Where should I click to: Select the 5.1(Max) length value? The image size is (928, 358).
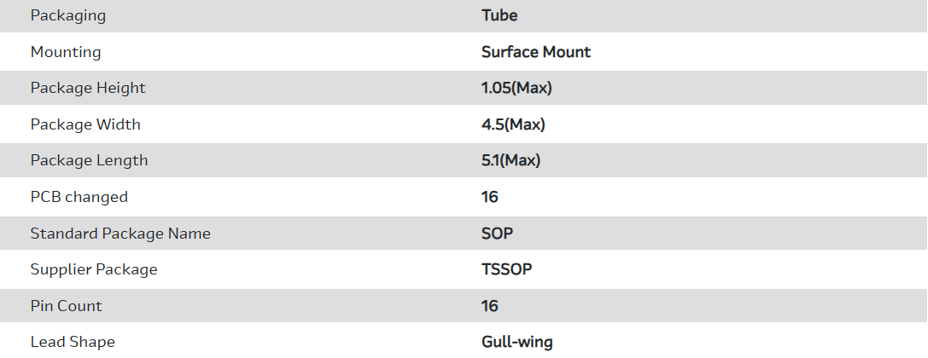[x=511, y=160]
